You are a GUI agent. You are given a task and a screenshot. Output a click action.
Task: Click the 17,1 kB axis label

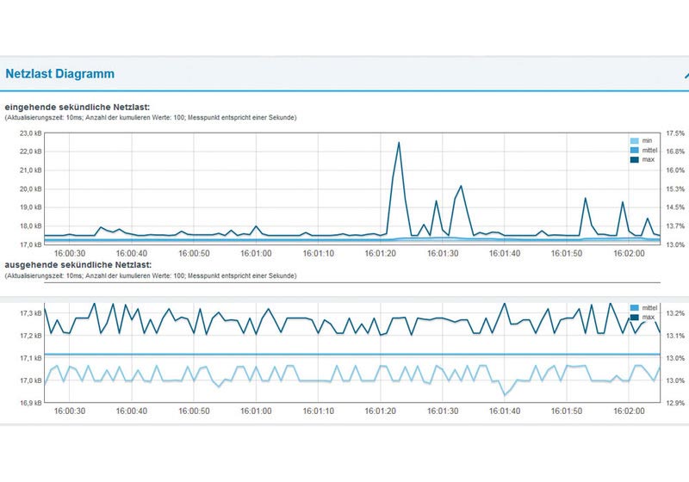tap(31, 358)
